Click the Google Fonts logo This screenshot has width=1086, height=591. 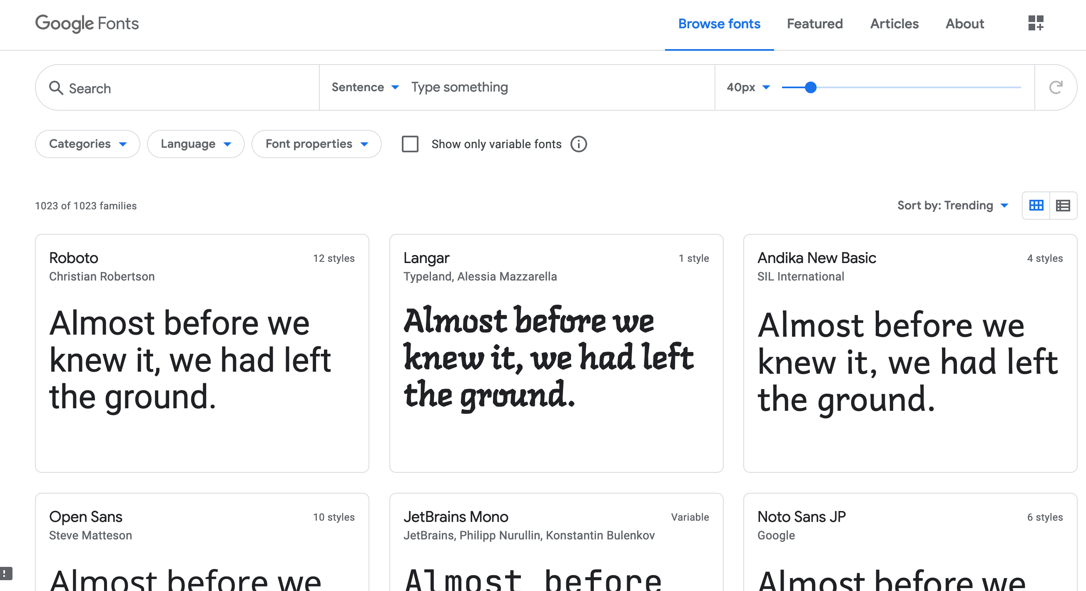tap(87, 24)
